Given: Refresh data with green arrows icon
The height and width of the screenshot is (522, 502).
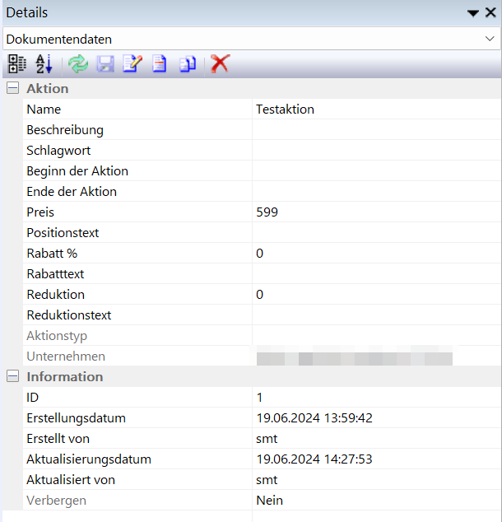Looking at the screenshot, I should point(78,63).
